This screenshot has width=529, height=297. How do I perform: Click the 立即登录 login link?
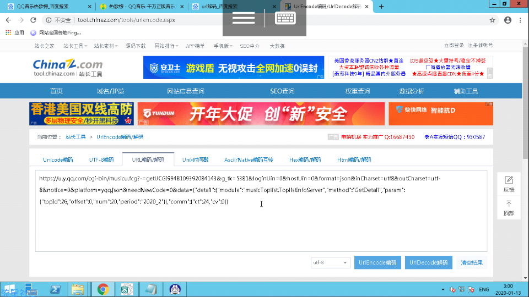tap(454, 45)
